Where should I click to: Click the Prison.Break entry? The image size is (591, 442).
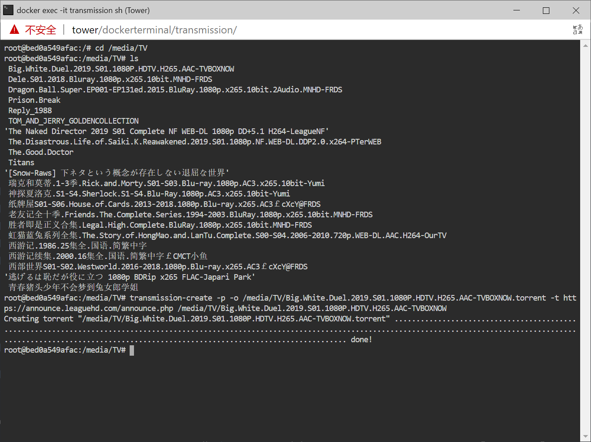[x=34, y=100]
